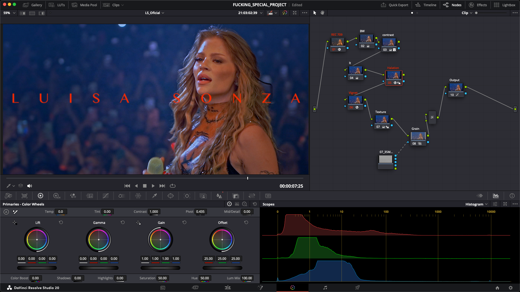Image resolution: width=520 pixels, height=292 pixels.
Task: Open the Power Window palette
Action: point(171,196)
